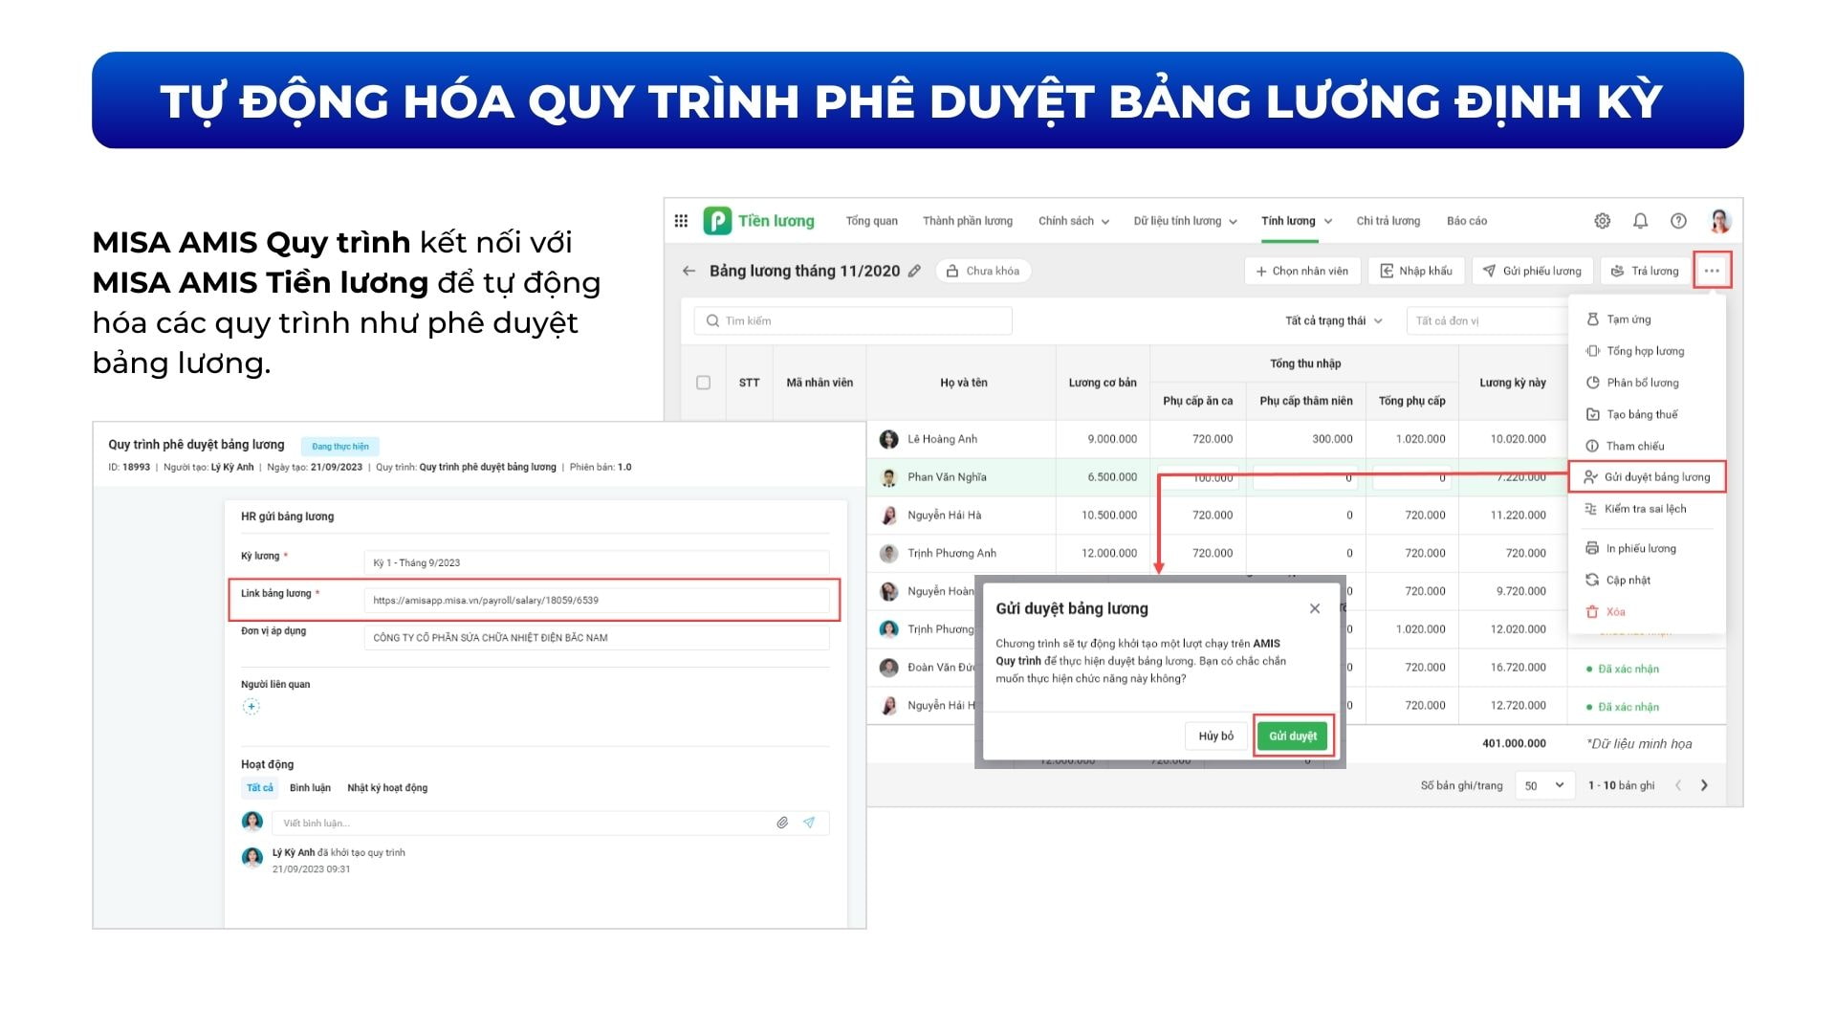Select Gửi duyệt bảng lương menu item
This screenshot has height=1033, width=1836.
1647,476
